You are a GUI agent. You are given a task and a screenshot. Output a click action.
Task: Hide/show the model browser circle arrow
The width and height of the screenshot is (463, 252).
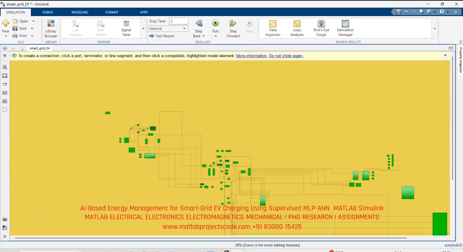click(x=4, y=56)
